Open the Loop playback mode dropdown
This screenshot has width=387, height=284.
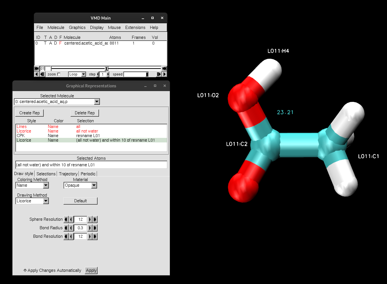pos(77,74)
